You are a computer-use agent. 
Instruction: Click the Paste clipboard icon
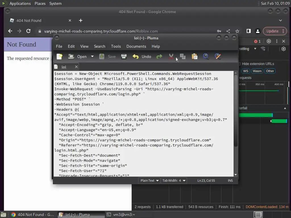(x=194, y=56)
